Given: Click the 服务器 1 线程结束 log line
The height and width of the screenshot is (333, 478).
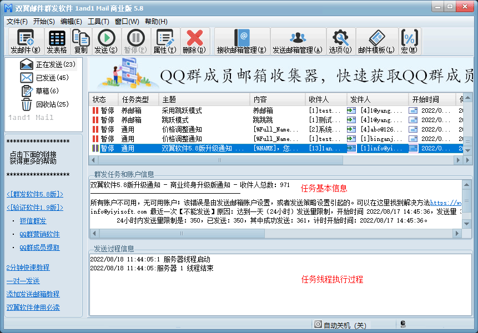Looking at the screenshot, I should tap(152, 268).
